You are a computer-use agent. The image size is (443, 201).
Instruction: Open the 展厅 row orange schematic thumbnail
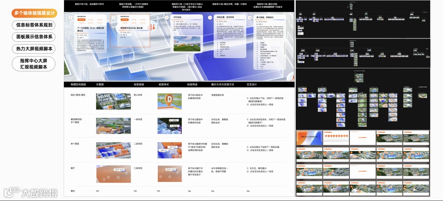point(113,174)
